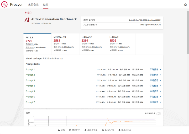
Task: Click the Prompt 7 label
Action: click(x=30, y=102)
